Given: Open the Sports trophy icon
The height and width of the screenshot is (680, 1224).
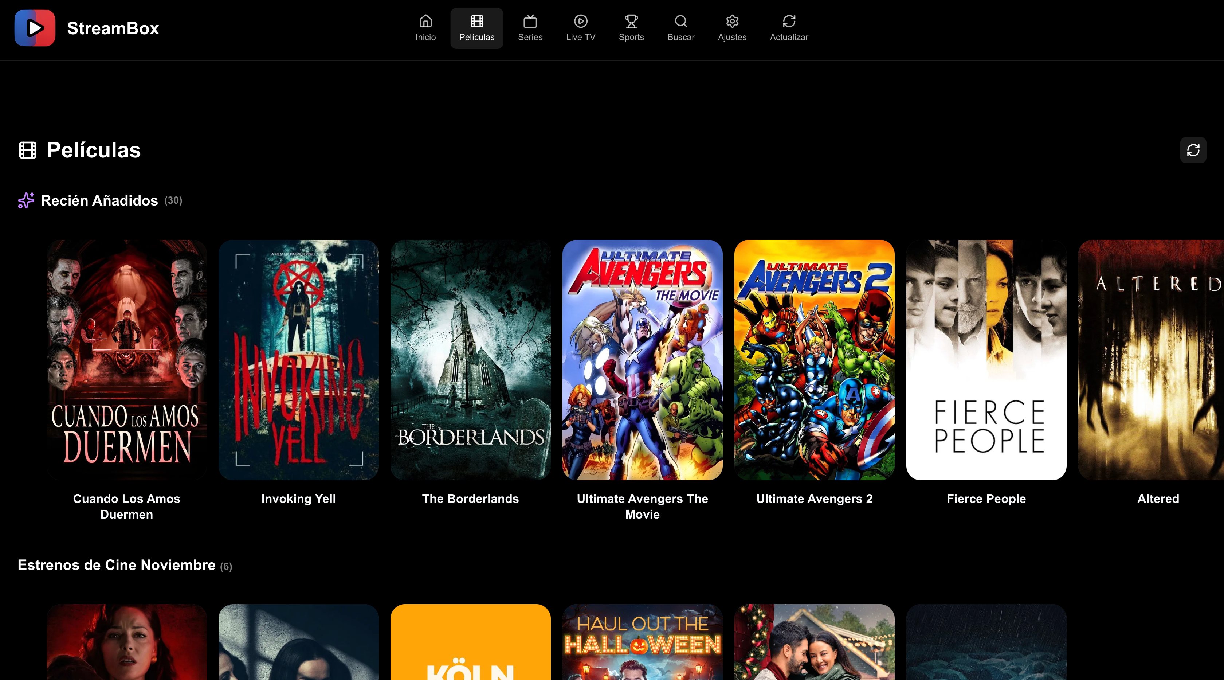Looking at the screenshot, I should pos(631,22).
